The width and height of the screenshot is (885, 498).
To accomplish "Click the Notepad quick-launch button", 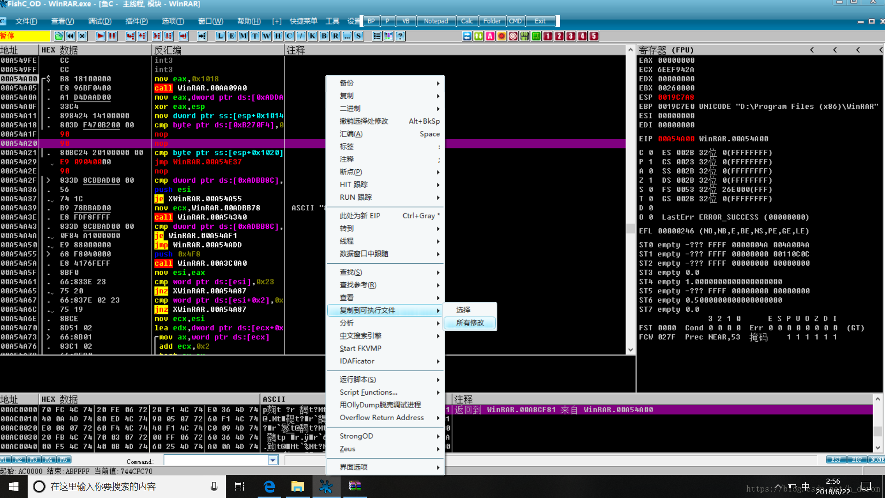I will 436,21.
